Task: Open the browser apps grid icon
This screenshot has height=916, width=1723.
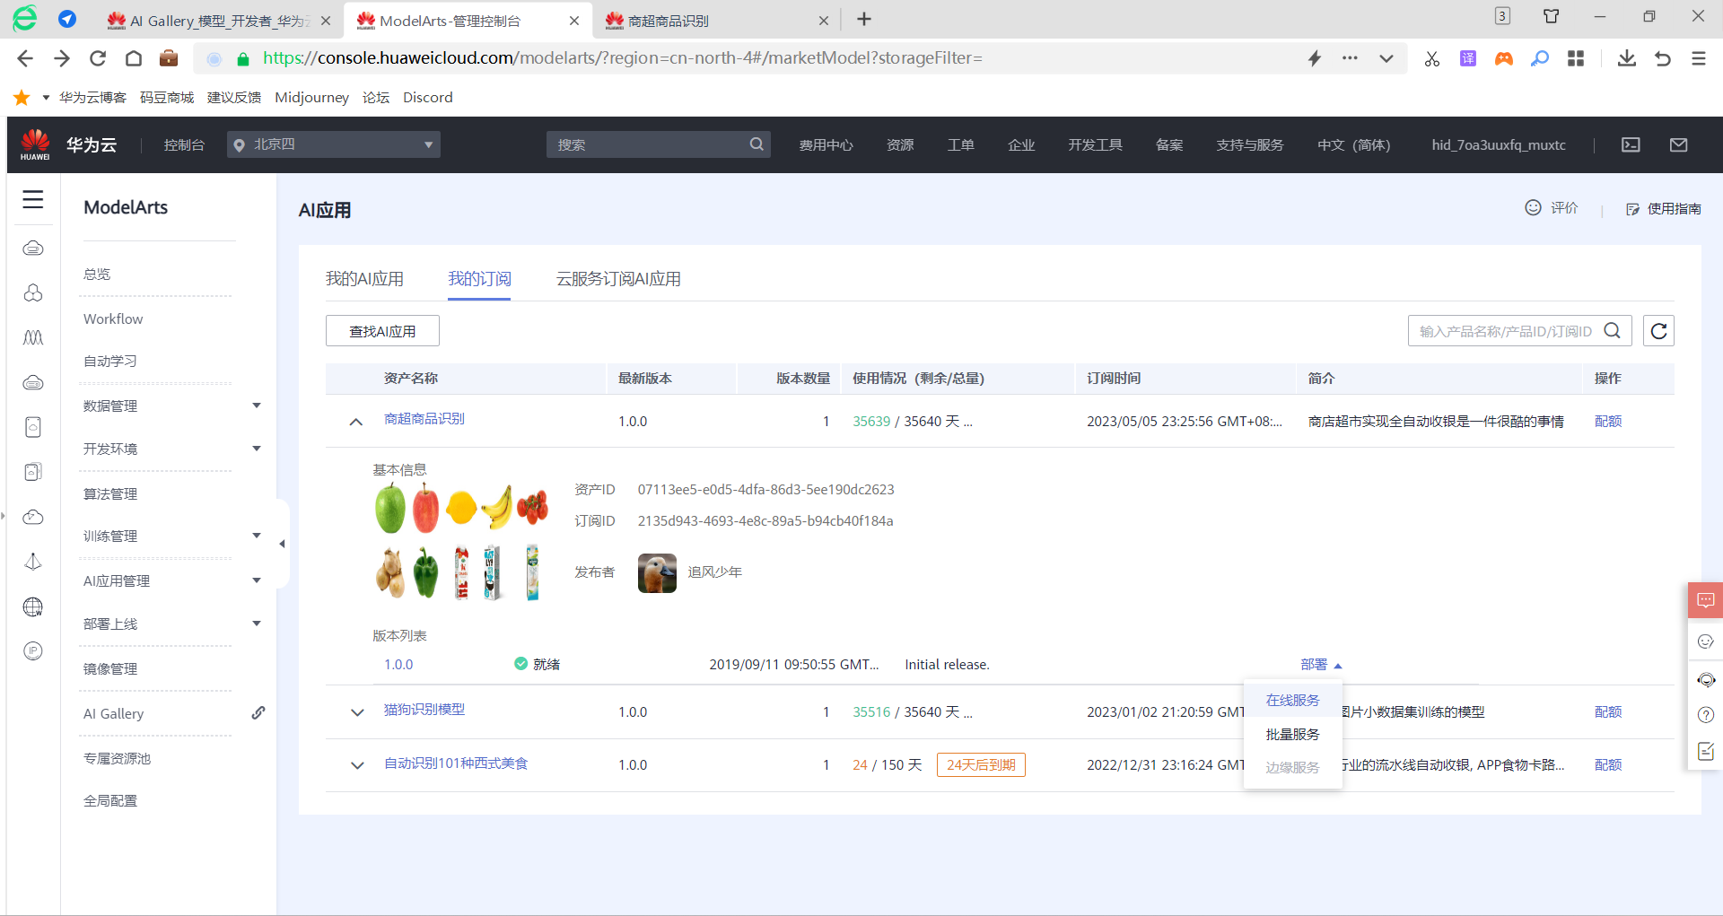Action: click(x=1576, y=58)
